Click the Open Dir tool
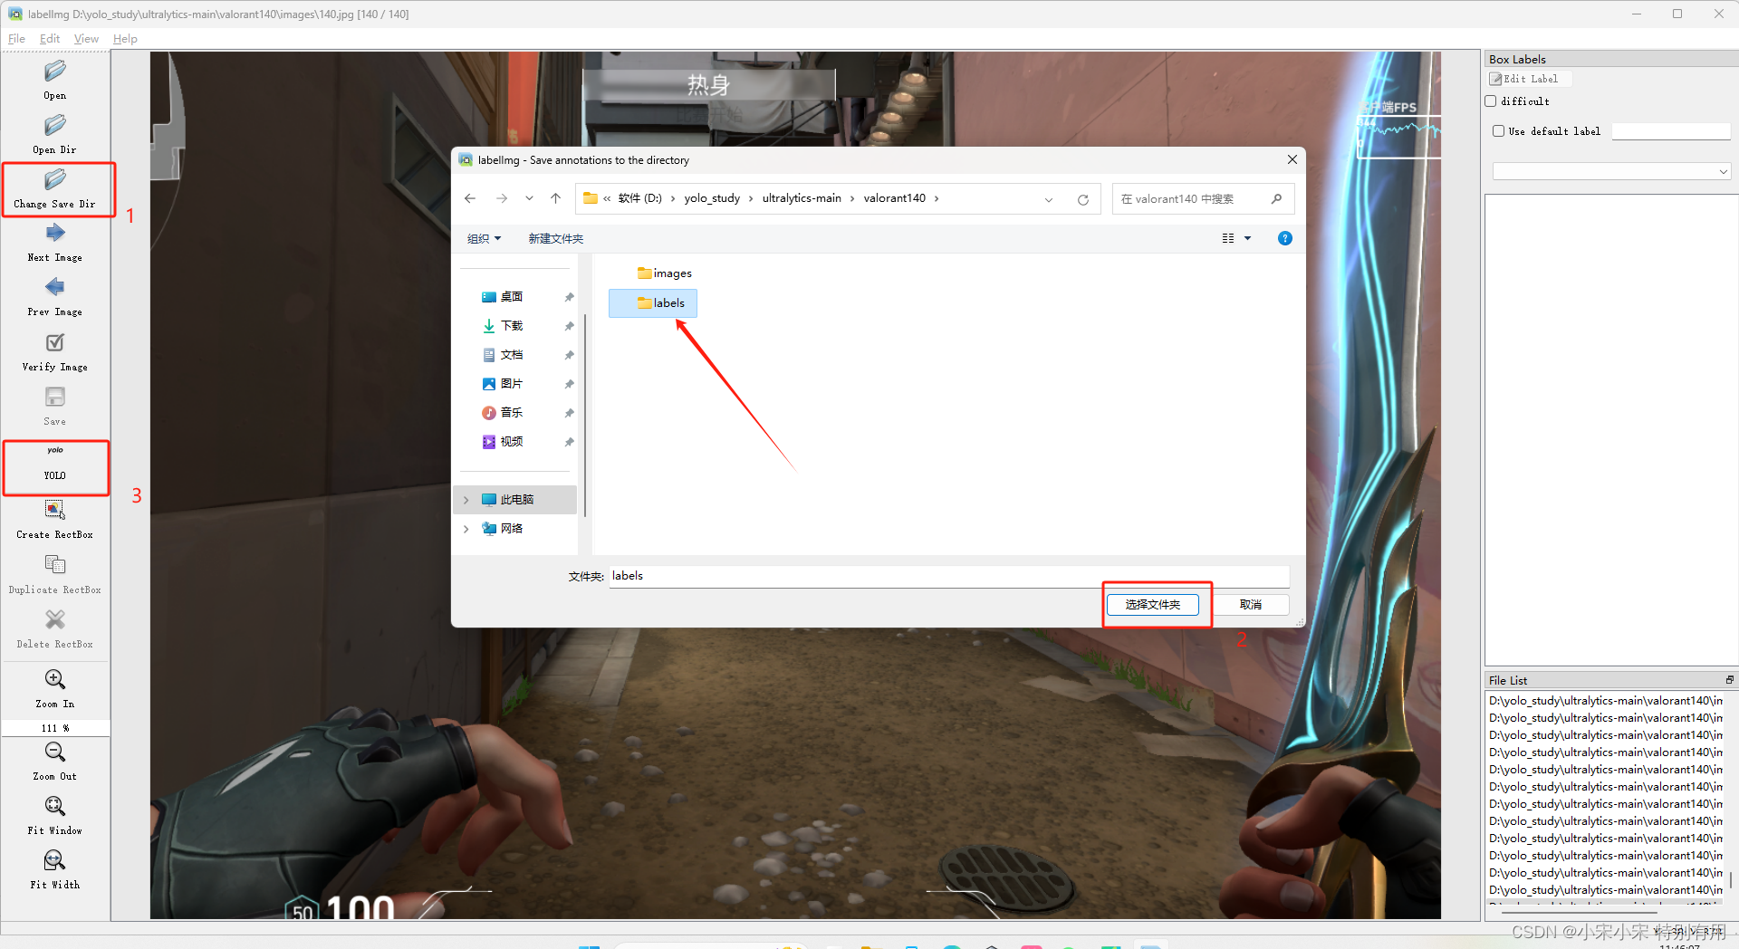Image resolution: width=1739 pixels, height=949 pixels. (x=55, y=134)
